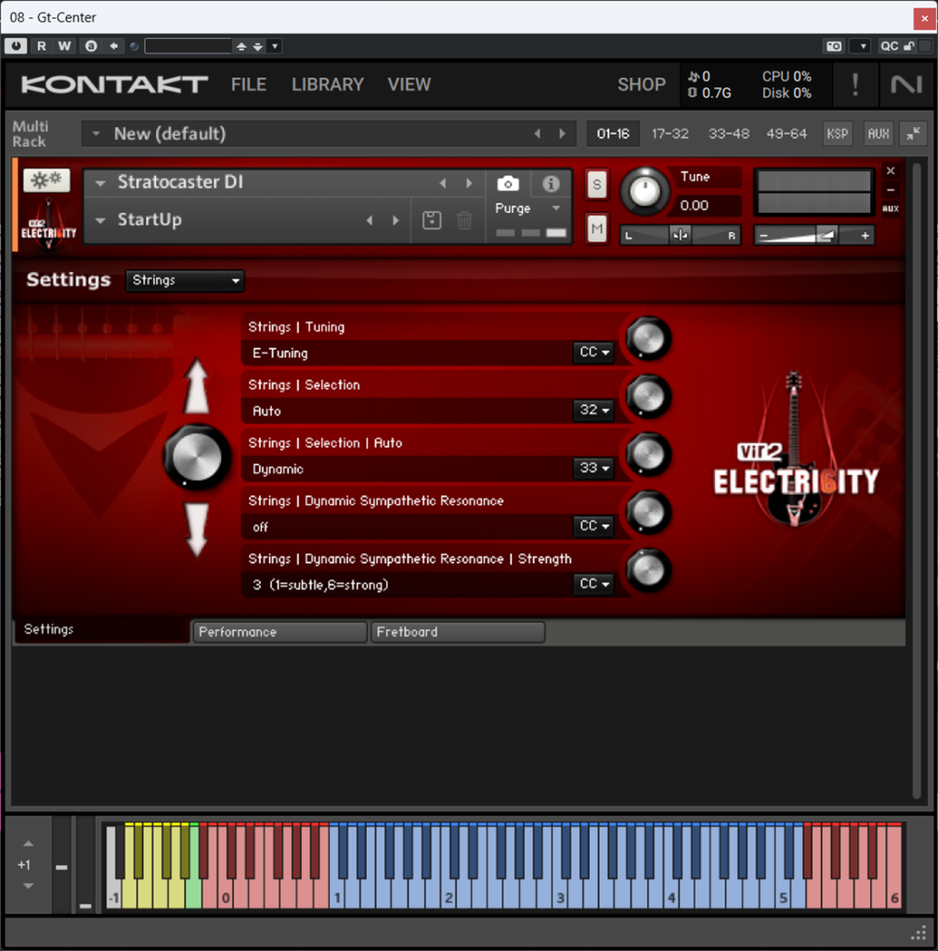Mute the Stratocaster DI instrument
The width and height of the screenshot is (938, 951).
pyautogui.click(x=596, y=227)
